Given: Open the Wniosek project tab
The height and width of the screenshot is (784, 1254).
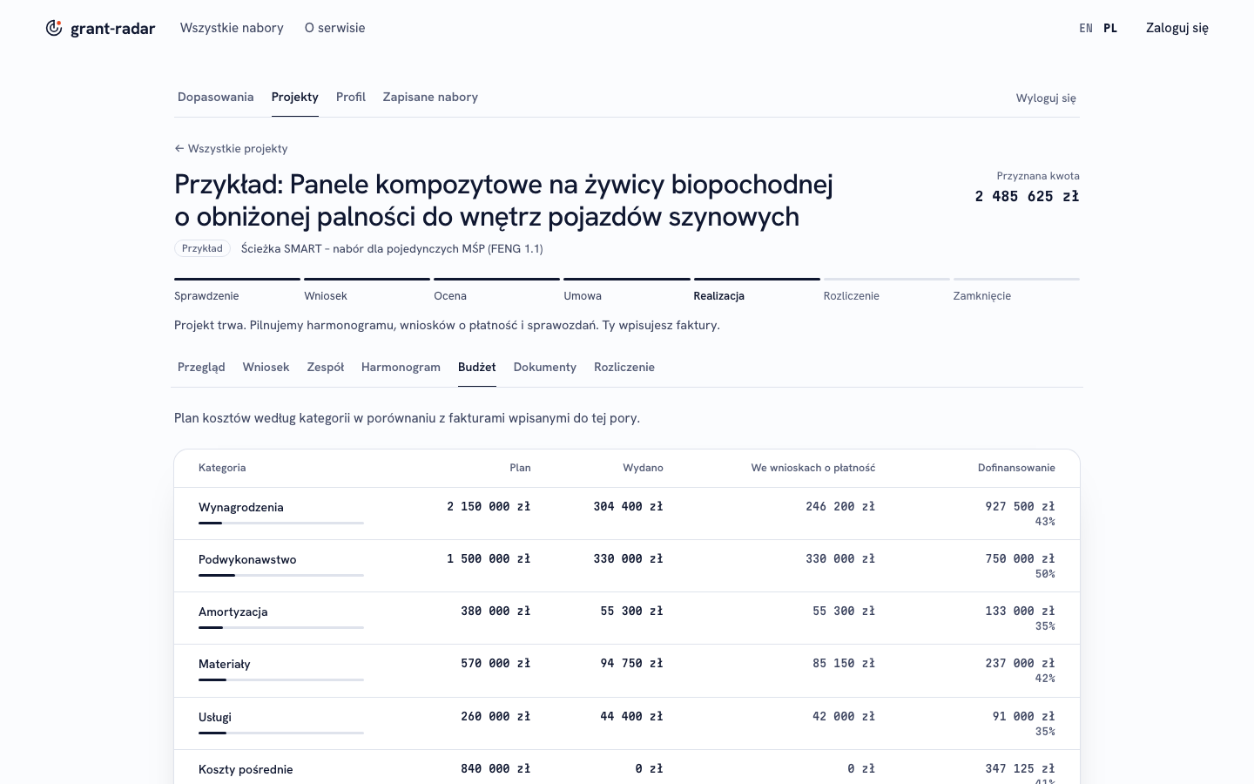Looking at the screenshot, I should [266, 367].
